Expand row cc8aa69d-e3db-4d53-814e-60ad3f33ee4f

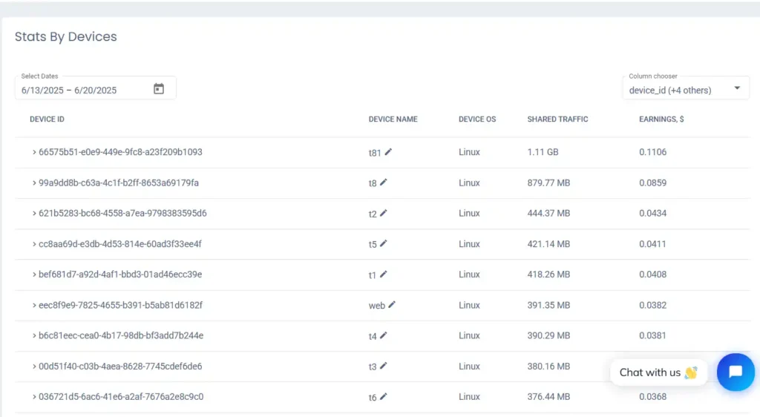pos(34,243)
